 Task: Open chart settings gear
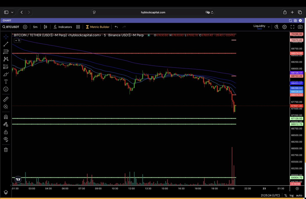pyautogui.click(x=285, y=27)
